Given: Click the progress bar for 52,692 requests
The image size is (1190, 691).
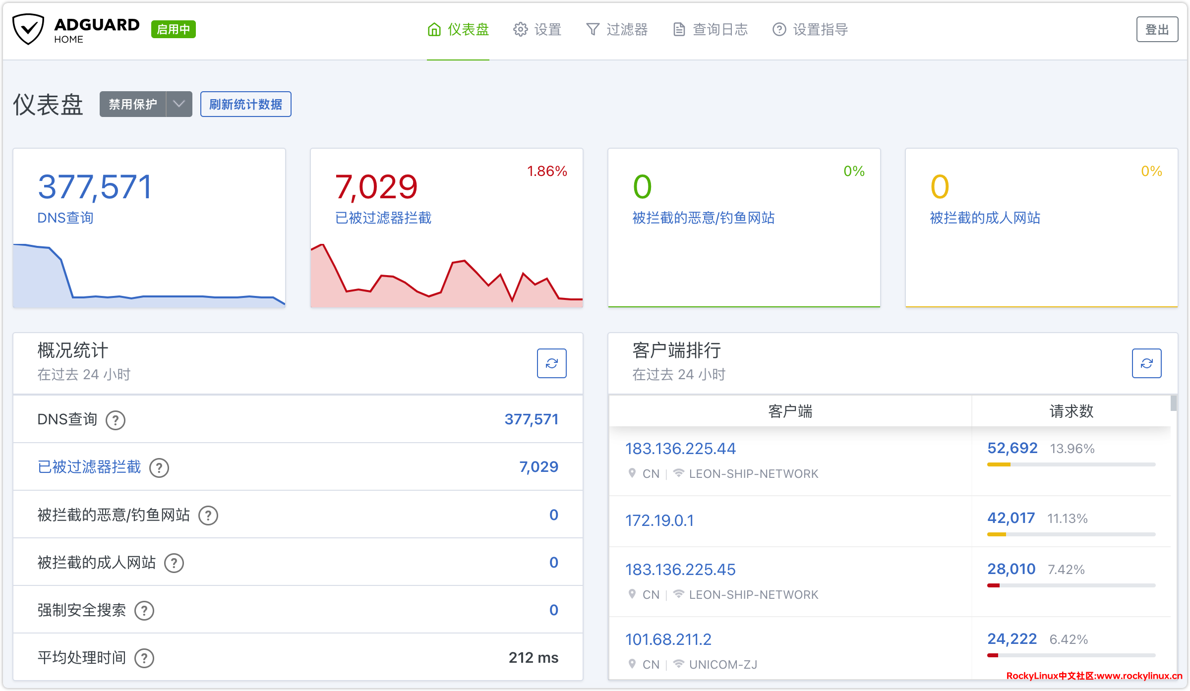Looking at the screenshot, I should click(1071, 464).
